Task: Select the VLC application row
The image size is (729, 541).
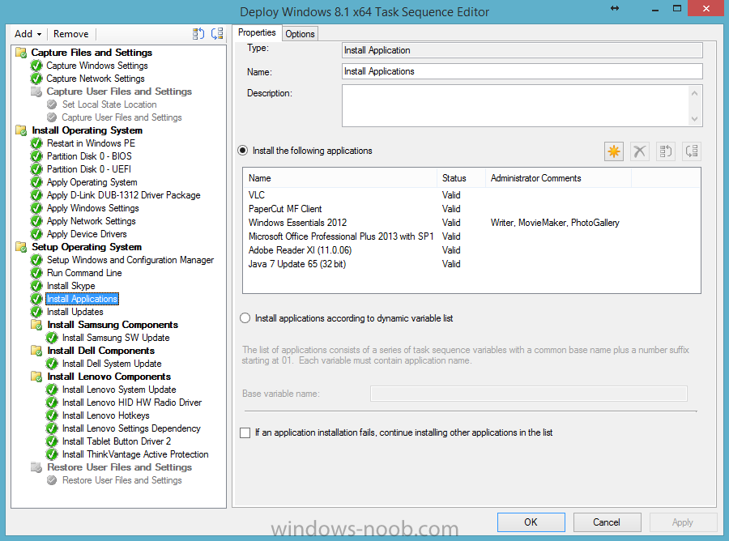Action: [x=471, y=195]
